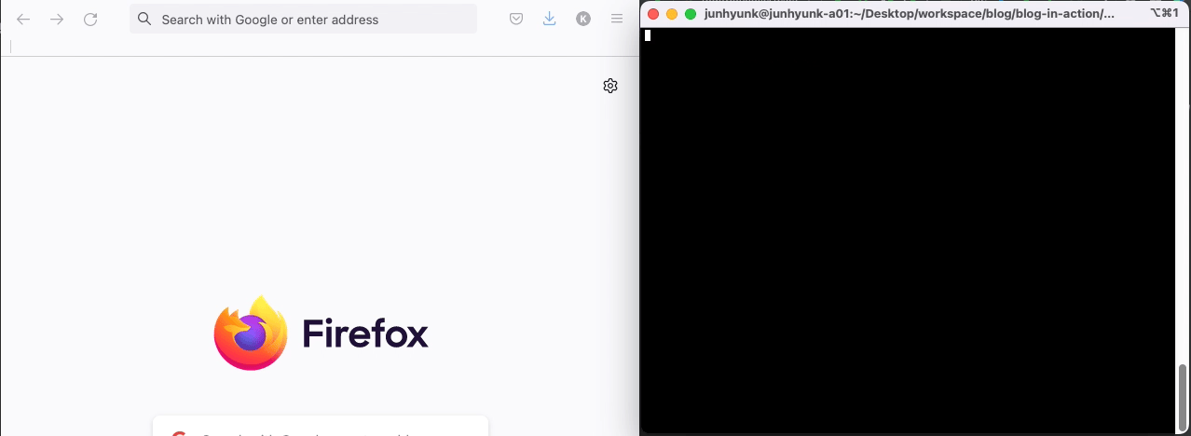
Task: Go forward with Firefox forward arrow
Action: click(x=57, y=19)
